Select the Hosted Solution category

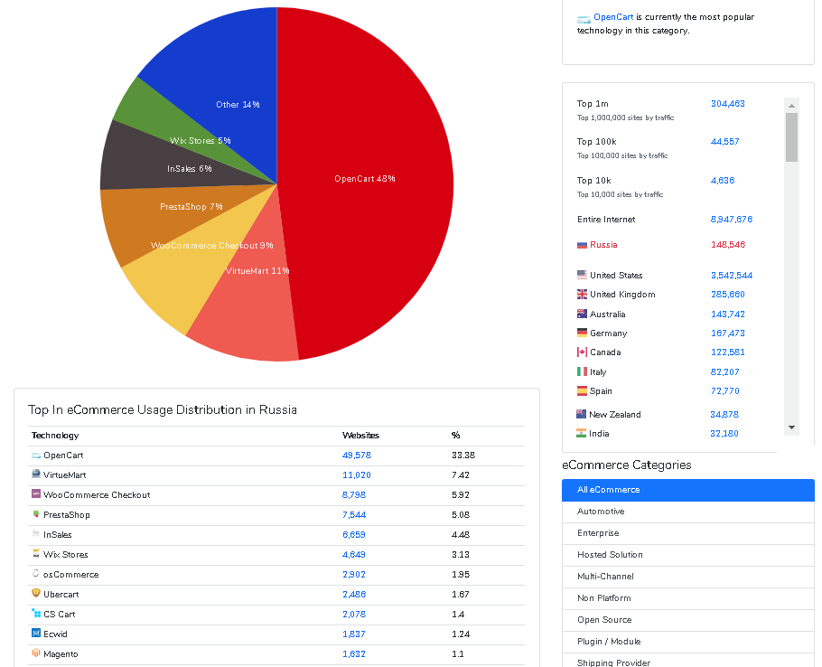pyautogui.click(x=687, y=555)
